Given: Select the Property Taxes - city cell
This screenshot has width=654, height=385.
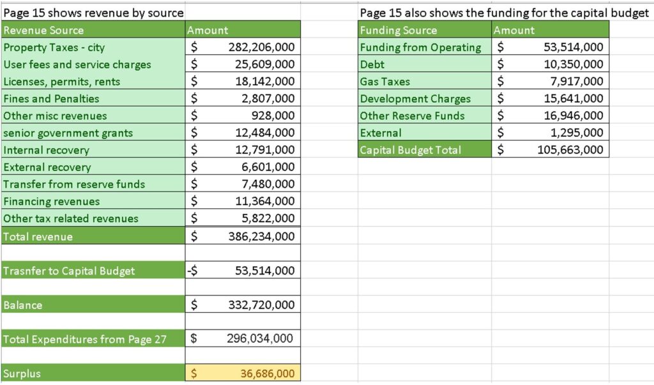Looking at the screenshot, I should pyautogui.click(x=93, y=47).
